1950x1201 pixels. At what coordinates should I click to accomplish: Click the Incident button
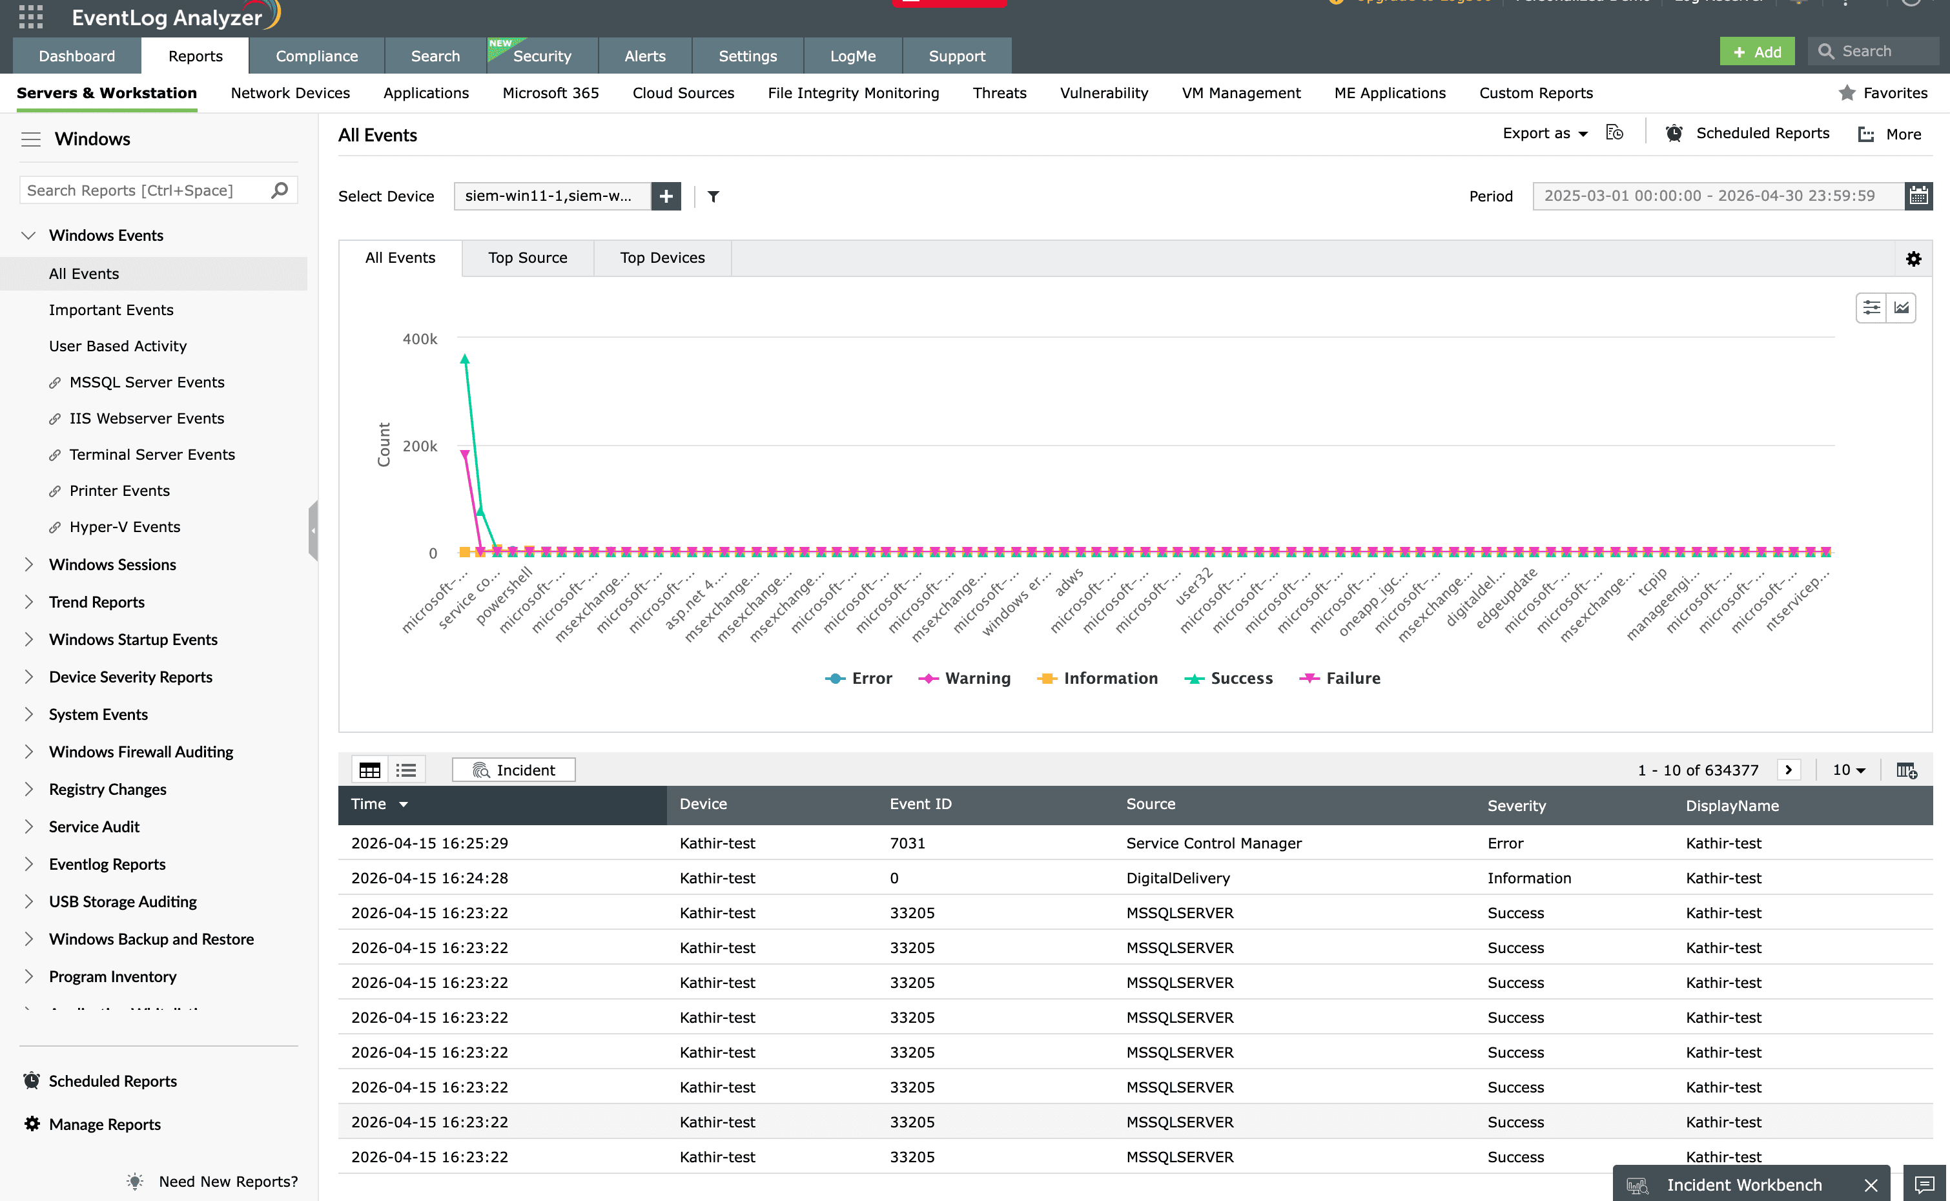(x=513, y=770)
